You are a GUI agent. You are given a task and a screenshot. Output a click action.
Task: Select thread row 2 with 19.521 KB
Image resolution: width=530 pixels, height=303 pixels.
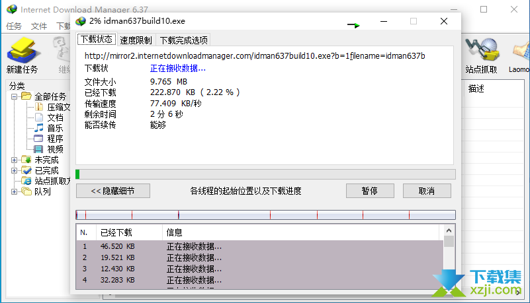tap(259, 257)
